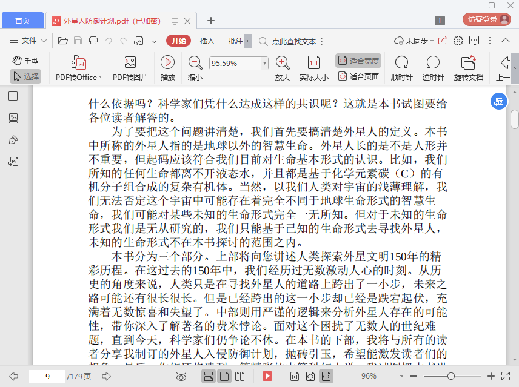Open the feedback message icon
This screenshot has width=519, height=387.
(x=474, y=41)
